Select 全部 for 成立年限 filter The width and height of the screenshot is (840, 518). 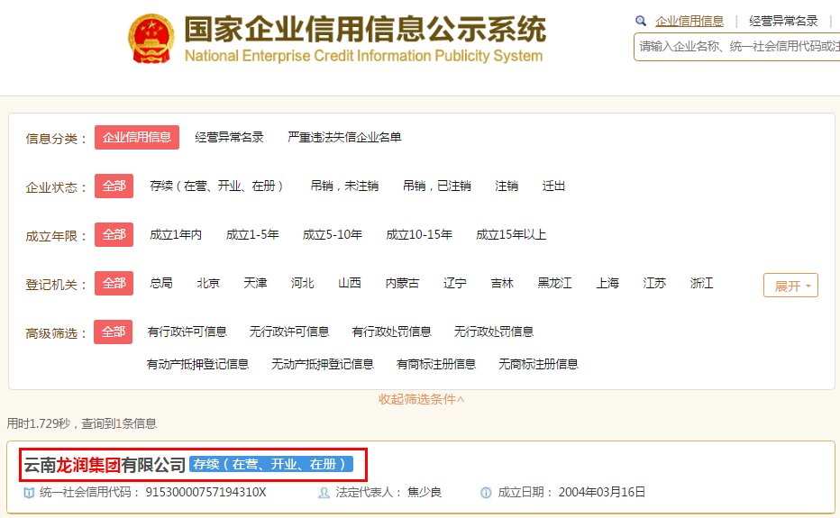tap(114, 234)
